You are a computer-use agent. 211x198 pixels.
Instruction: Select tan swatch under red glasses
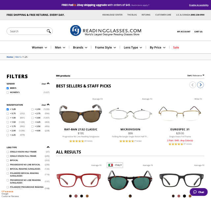tap(87, 196)
